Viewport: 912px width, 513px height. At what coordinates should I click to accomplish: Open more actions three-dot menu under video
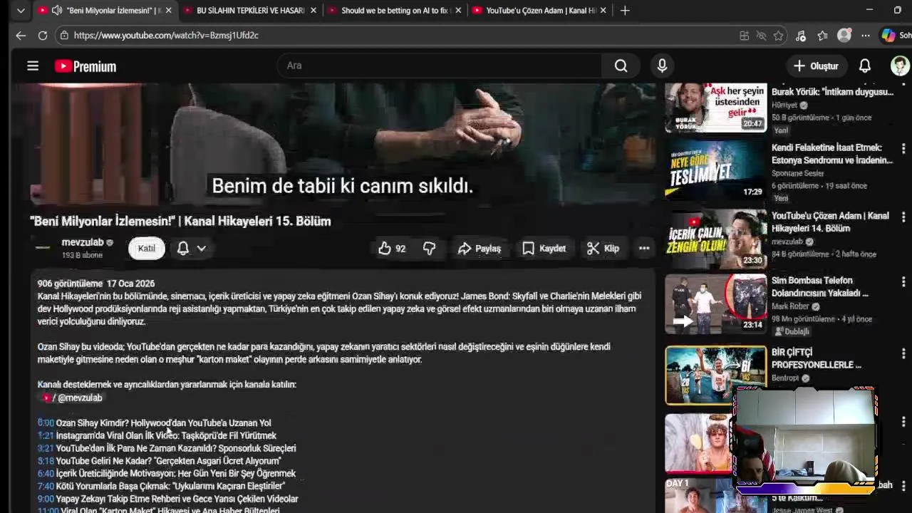(x=644, y=248)
